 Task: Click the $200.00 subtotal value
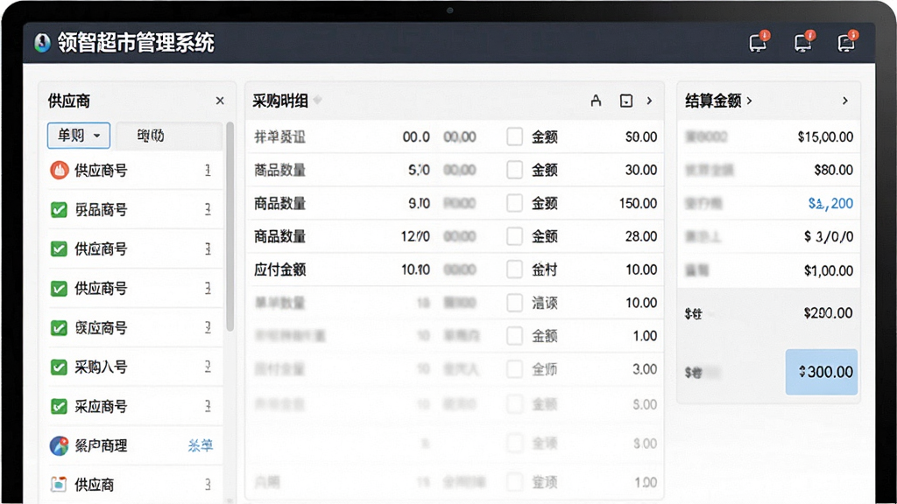[x=829, y=313]
